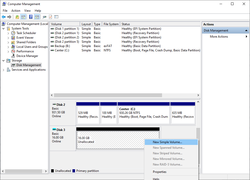Image resolution: width=250 pixels, height=180 pixels.
Task: Open Device Manager in the tree
Action: pos(27,56)
